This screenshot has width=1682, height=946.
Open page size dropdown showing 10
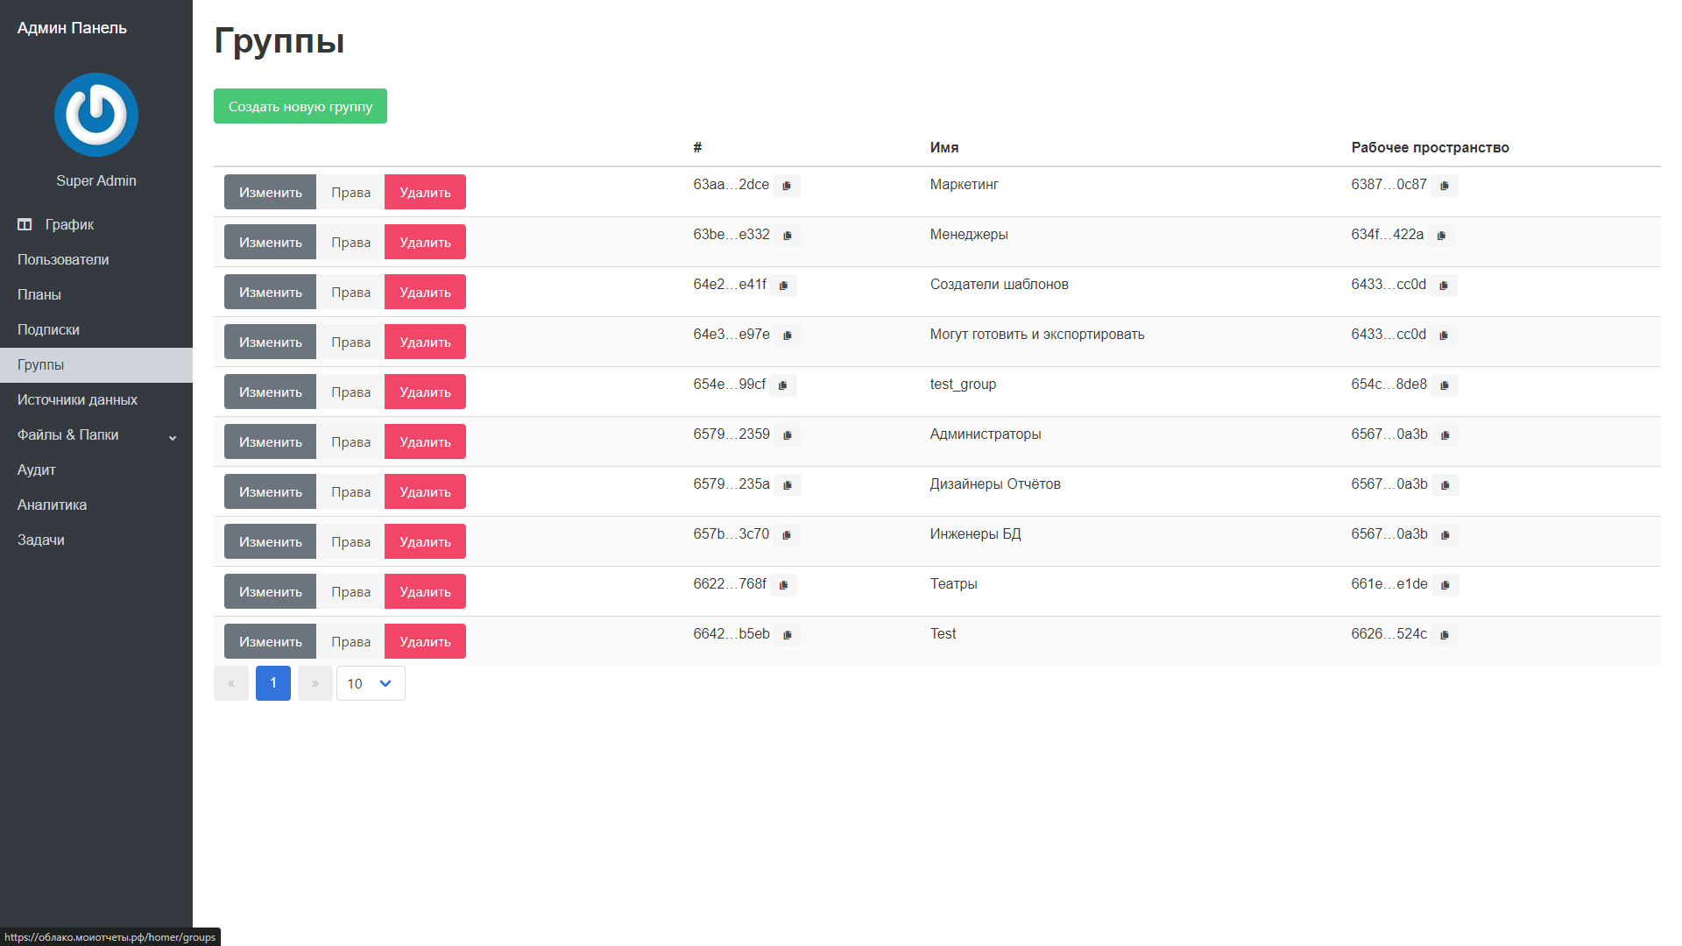(371, 683)
